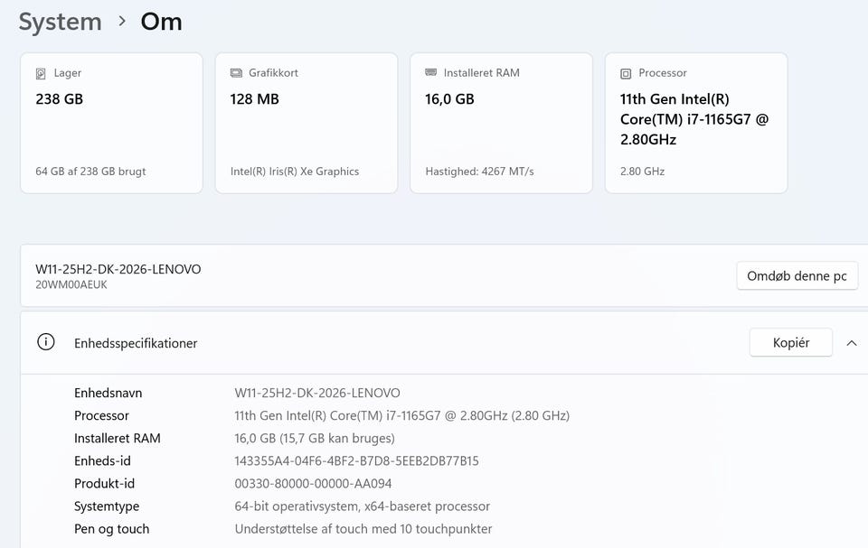Viewport: 868px width, 548px height.
Task: Click the breadcrumb chevron after System
Action: tap(122, 22)
